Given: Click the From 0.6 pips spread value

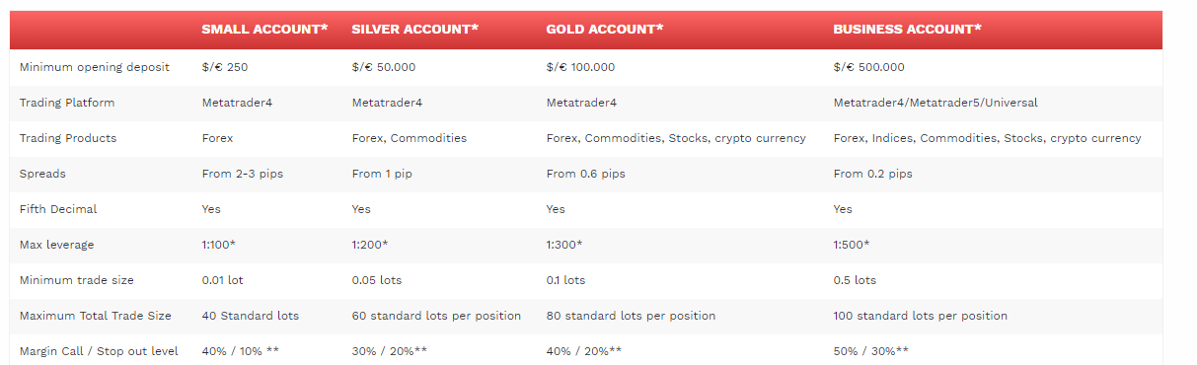Looking at the screenshot, I should (x=585, y=174).
